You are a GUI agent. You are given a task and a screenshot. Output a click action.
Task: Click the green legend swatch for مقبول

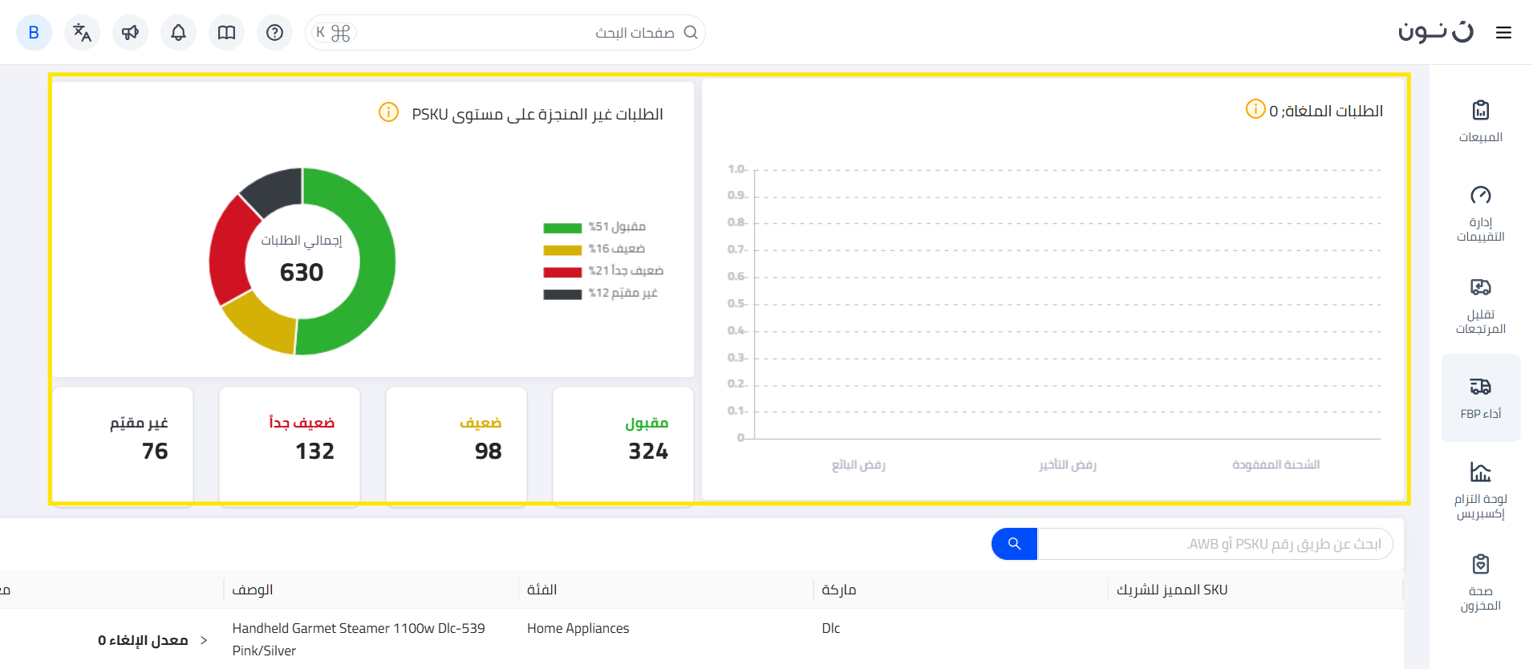[562, 228]
